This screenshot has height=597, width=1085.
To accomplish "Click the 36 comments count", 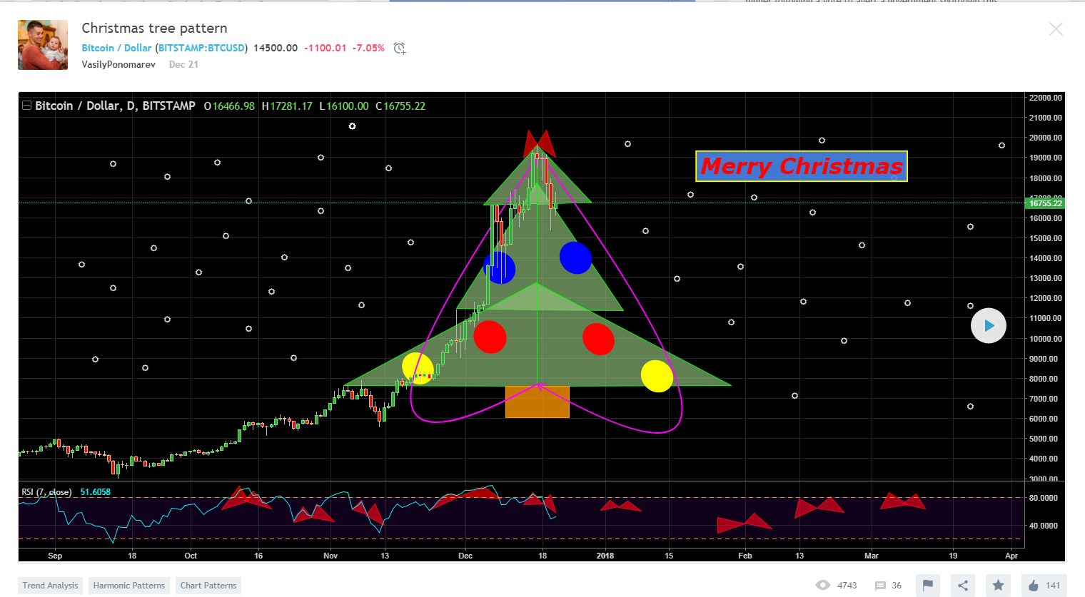I will [897, 586].
